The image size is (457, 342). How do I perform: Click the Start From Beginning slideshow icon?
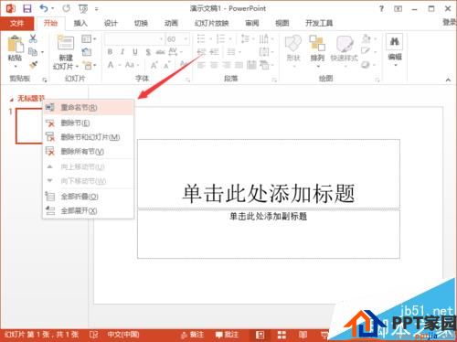[x=83, y=9]
